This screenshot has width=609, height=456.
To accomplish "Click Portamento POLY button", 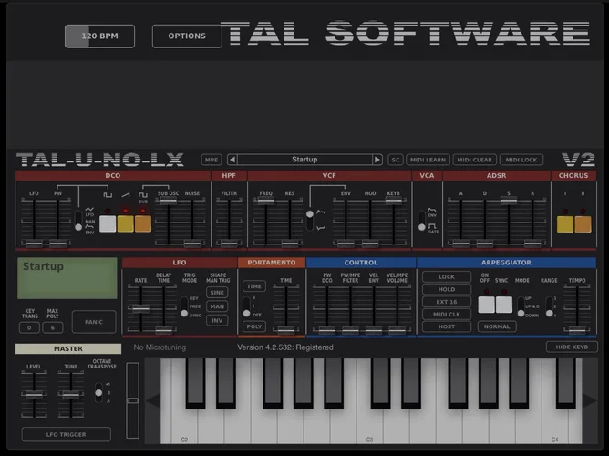I will (x=254, y=326).
